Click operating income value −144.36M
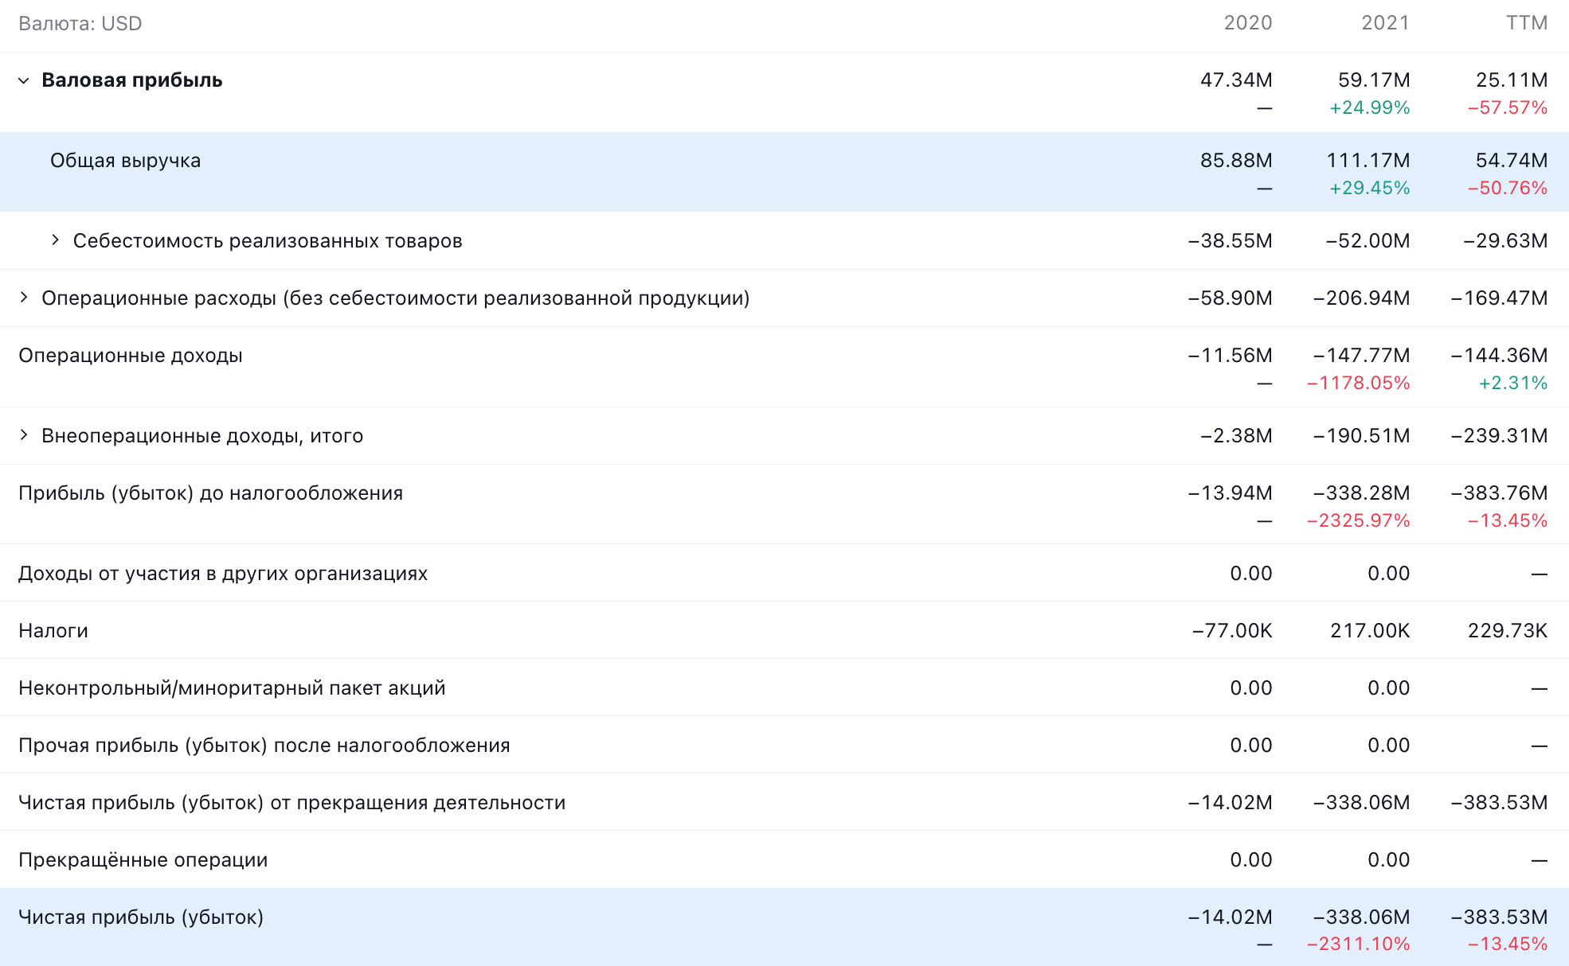This screenshot has width=1569, height=966. point(1500,356)
